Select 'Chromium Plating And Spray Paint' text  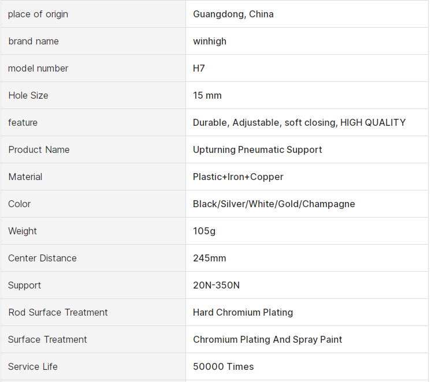point(267,339)
